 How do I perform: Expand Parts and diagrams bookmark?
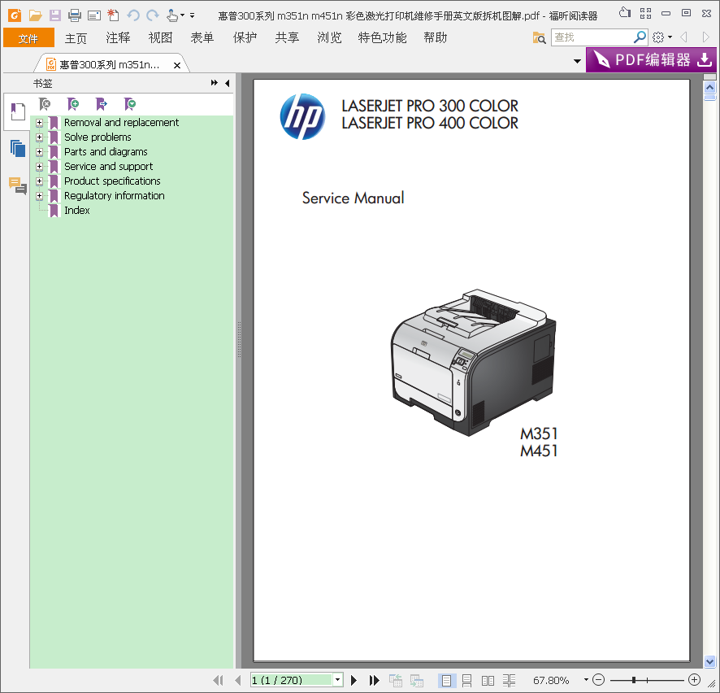click(x=40, y=152)
